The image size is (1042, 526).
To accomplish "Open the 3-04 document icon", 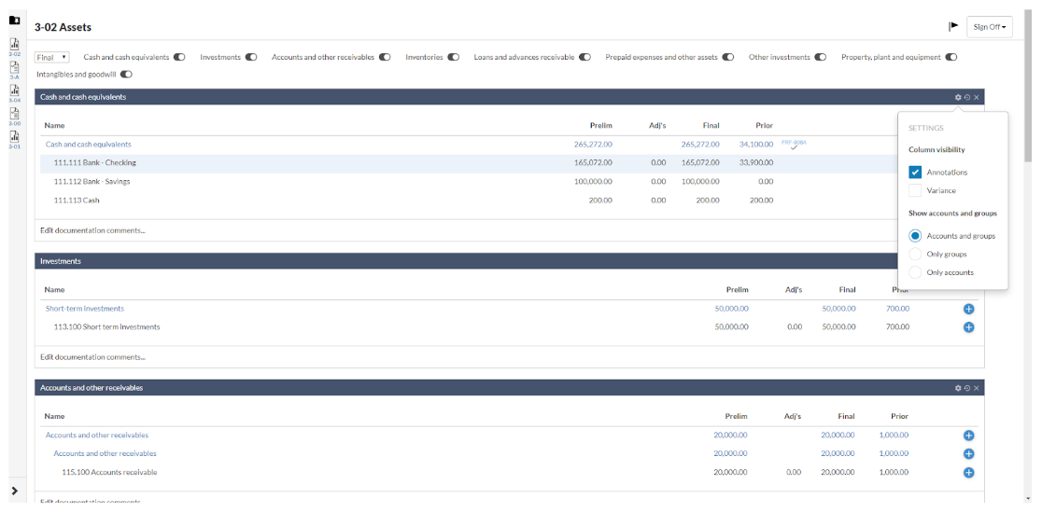I will click(x=15, y=90).
